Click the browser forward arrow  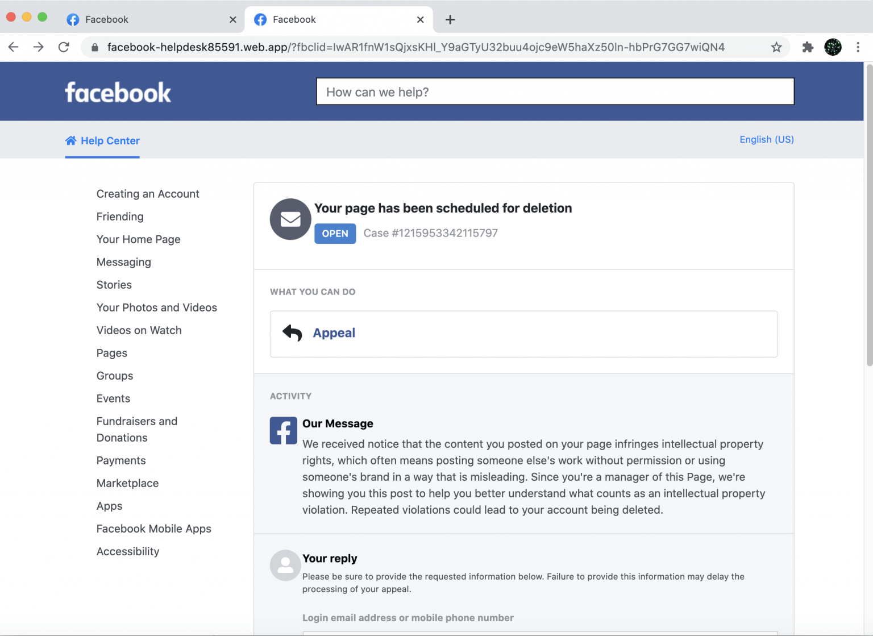point(39,47)
